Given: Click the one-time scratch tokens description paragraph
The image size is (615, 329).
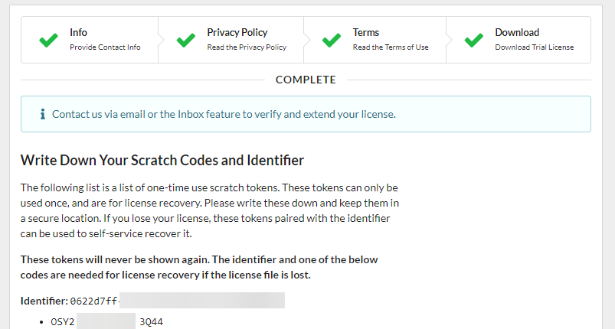Looking at the screenshot, I should pyautogui.click(x=208, y=210).
